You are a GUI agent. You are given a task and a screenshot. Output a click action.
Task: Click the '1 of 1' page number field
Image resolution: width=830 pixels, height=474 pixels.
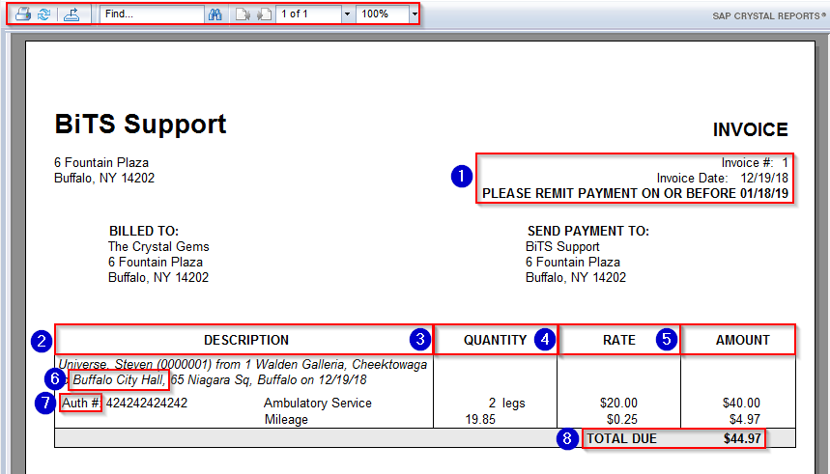[309, 14]
